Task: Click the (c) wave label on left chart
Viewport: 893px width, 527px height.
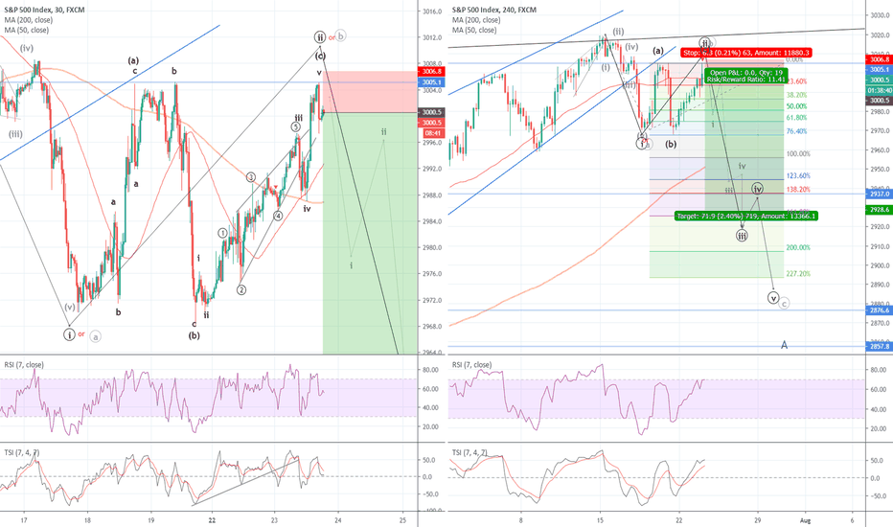Action: 321,56
